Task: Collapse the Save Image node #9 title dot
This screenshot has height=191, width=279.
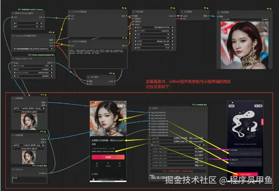Action: 219,12
